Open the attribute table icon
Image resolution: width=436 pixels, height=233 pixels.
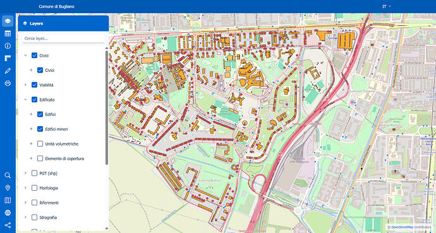click(x=8, y=33)
